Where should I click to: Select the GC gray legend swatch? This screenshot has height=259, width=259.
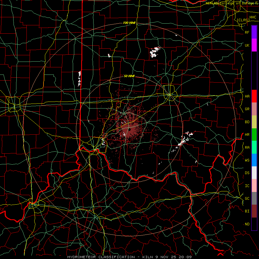pyautogui.click(x=254, y=198)
